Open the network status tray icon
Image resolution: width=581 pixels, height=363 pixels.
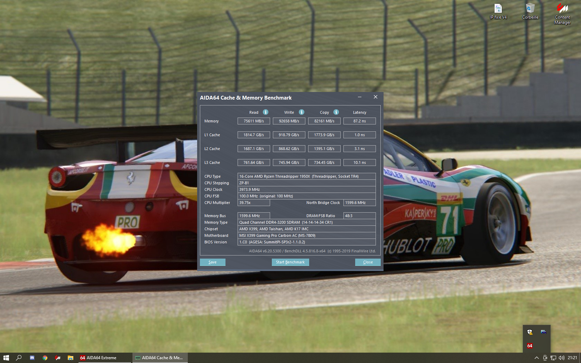(x=553, y=358)
